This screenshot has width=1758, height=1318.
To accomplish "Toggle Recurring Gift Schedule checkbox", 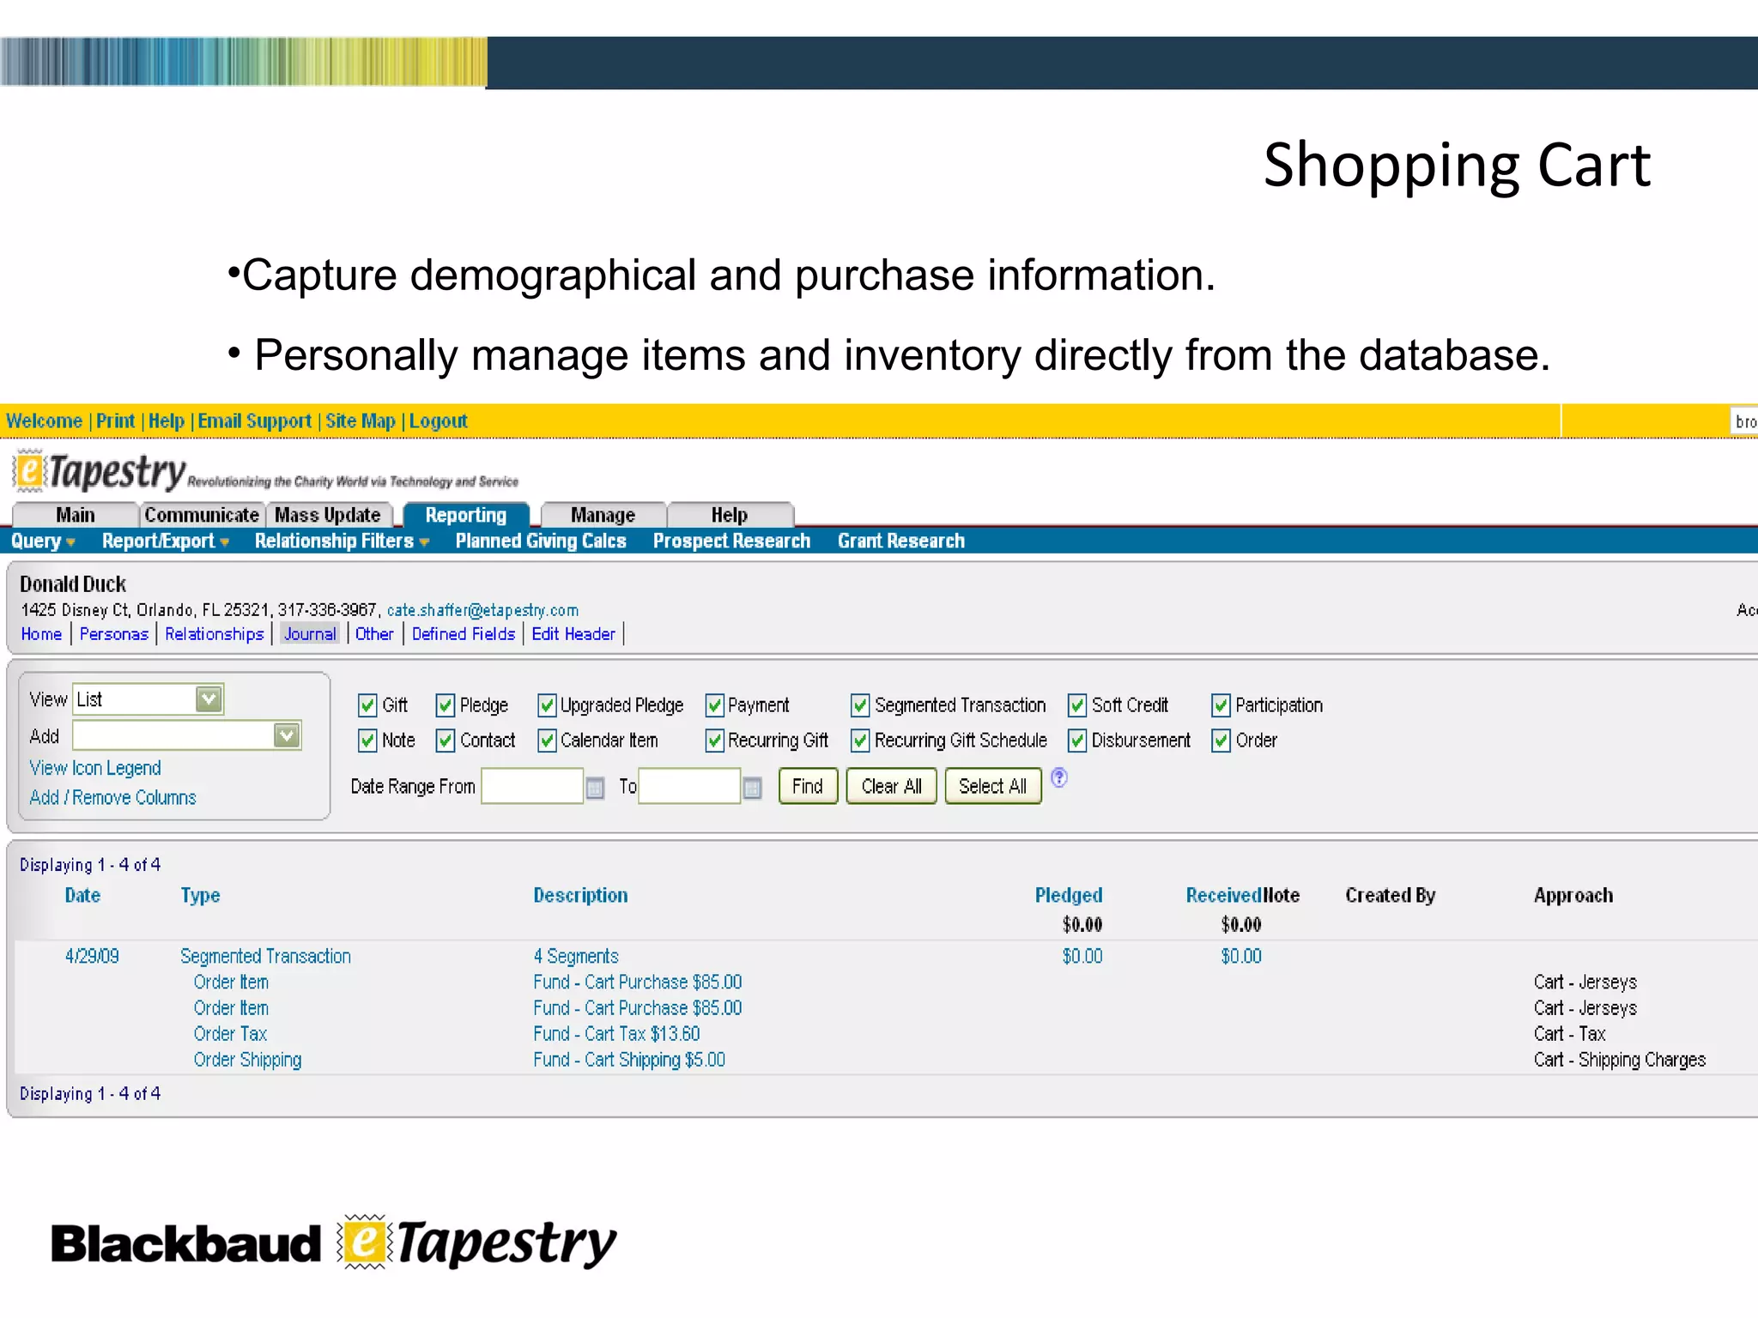I will tap(860, 741).
